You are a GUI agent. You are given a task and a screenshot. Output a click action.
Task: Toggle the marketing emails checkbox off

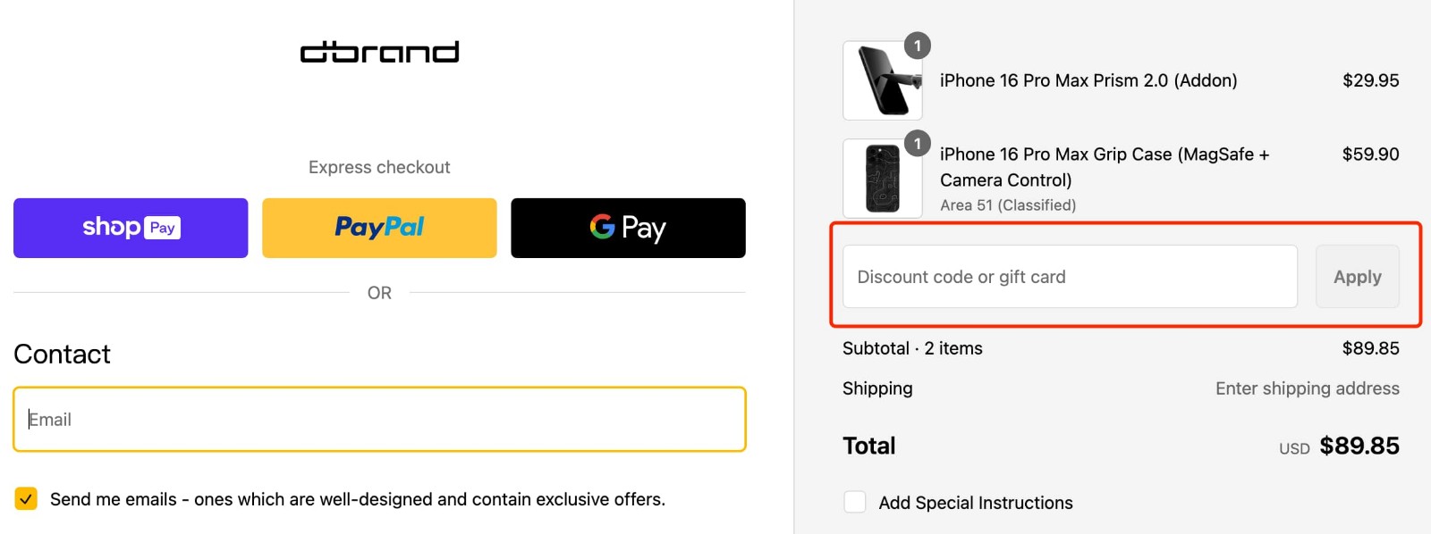tap(26, 498)
